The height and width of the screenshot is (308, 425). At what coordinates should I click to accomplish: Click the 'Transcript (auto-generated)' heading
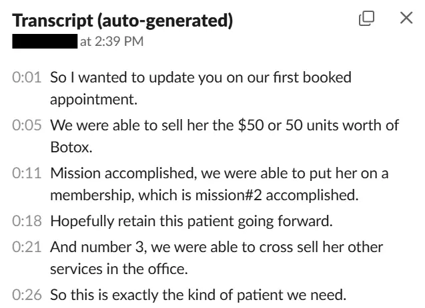click(x=123, y=21)
